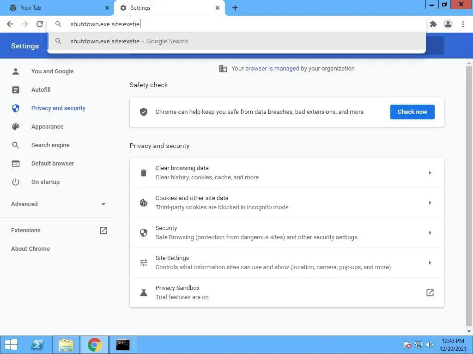Click the browser back arrow
This screenshot has height=354, width=473.
pyautogui.click(x=10, y=24)
